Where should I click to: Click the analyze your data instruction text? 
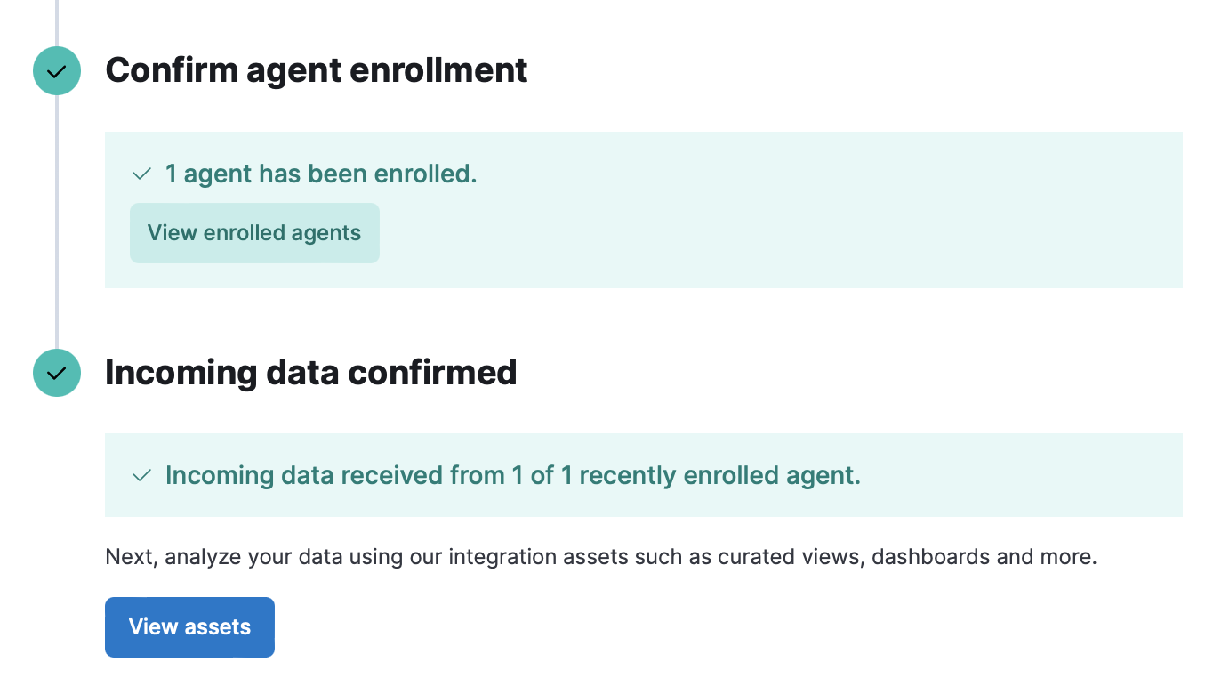click(x=601, y=556)
